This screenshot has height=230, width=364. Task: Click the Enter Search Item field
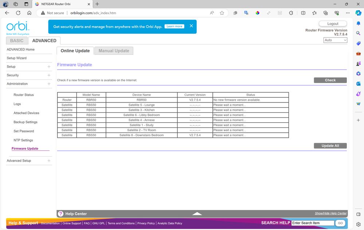click(x=313, y=223)
